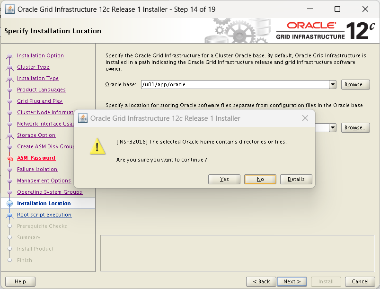This screenshot has height=289, width=380.
Task: Go to the Operating System Groups step
Action: [x=50, y=192]
